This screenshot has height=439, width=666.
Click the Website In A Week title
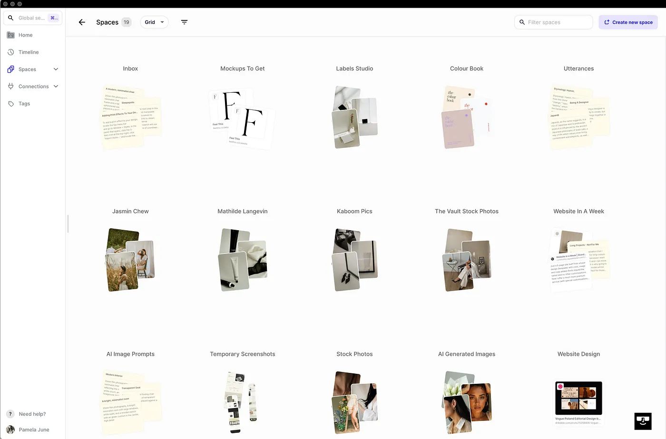pos(579,211)
